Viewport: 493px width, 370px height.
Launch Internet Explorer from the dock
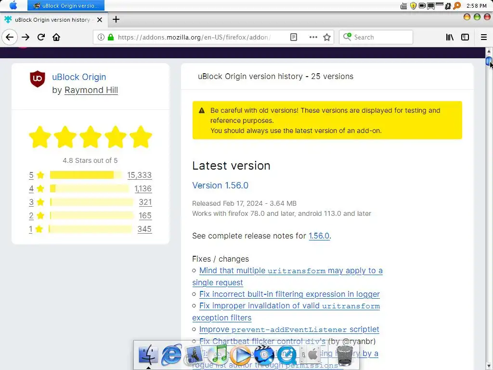pos(171,354)
